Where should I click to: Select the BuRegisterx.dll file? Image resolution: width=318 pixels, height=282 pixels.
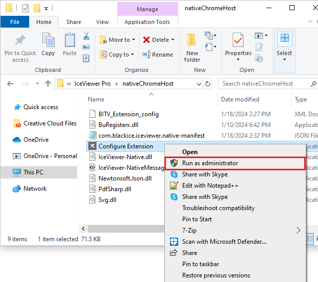(118, 125)
